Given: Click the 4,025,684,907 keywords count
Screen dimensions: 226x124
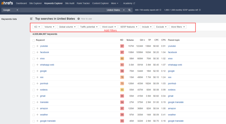Looking at the screenshot, I should click(x=45, y=34).
